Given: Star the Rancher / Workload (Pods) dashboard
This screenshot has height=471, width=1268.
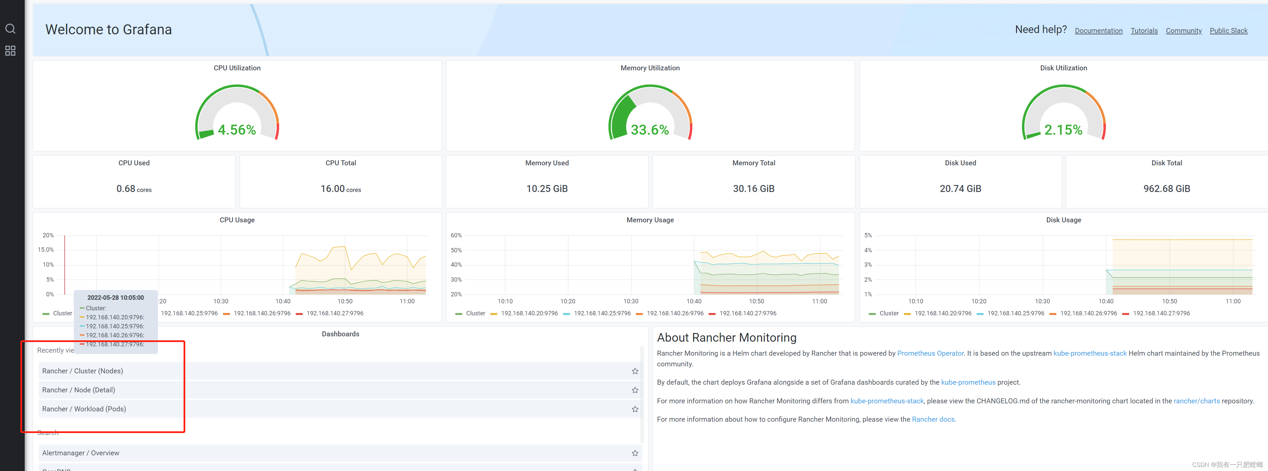Looking at the screenshot, I should [x=635, y=409].
